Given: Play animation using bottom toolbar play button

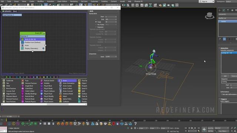Looking at the screenshot, I should 40,124.
